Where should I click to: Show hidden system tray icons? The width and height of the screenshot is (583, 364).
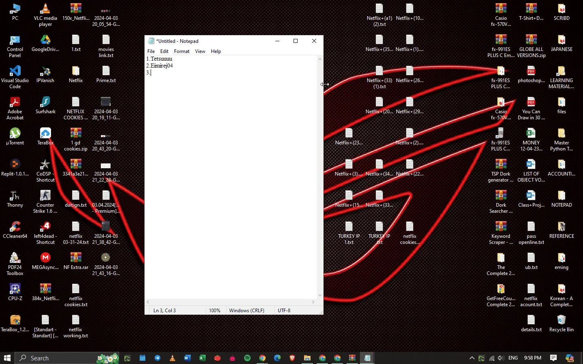[x=472, y=358]
